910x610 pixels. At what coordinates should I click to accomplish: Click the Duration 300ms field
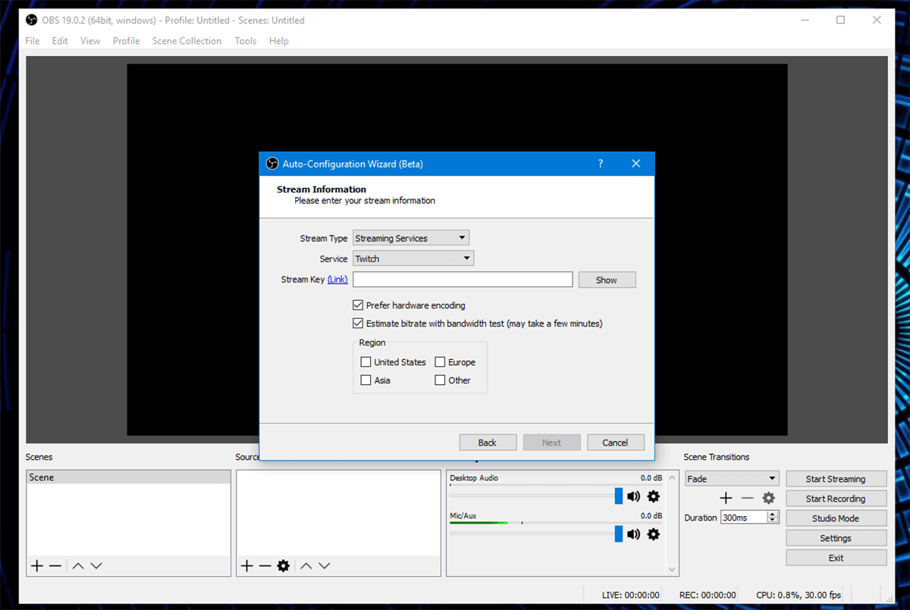pyautogui.click(x=744, y=518)
